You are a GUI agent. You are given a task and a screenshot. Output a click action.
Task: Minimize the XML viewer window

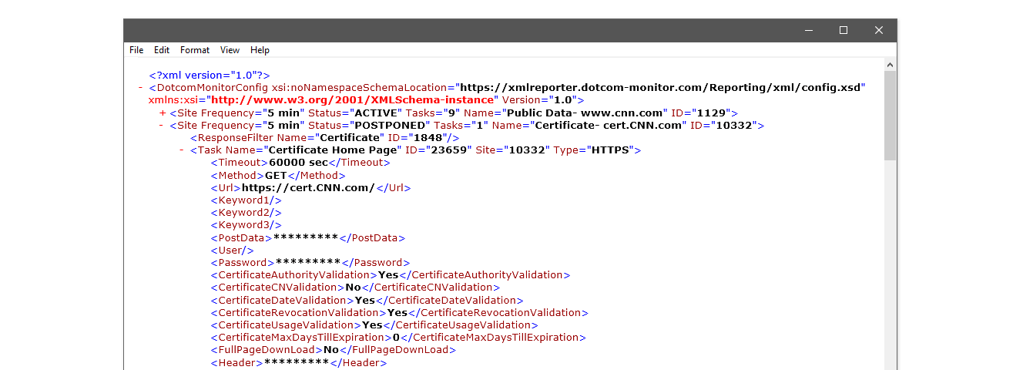pyautogui.click(x=808, y=30)
